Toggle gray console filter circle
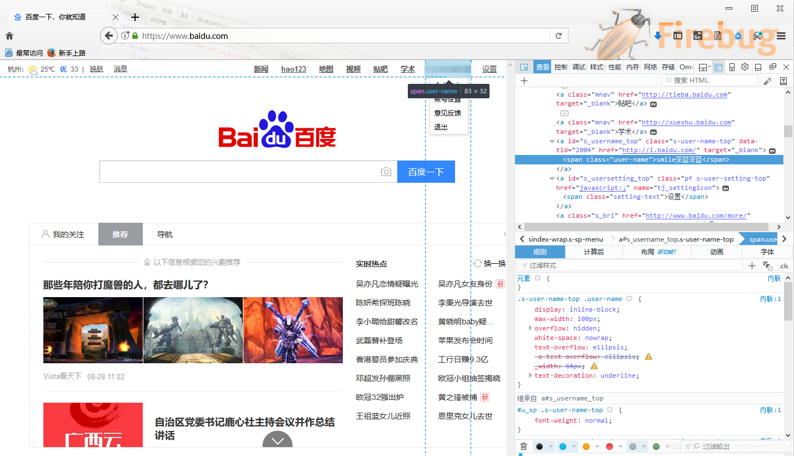Image resolution: width=794 pixels, height=456 pixels. (x=633, y=447)
